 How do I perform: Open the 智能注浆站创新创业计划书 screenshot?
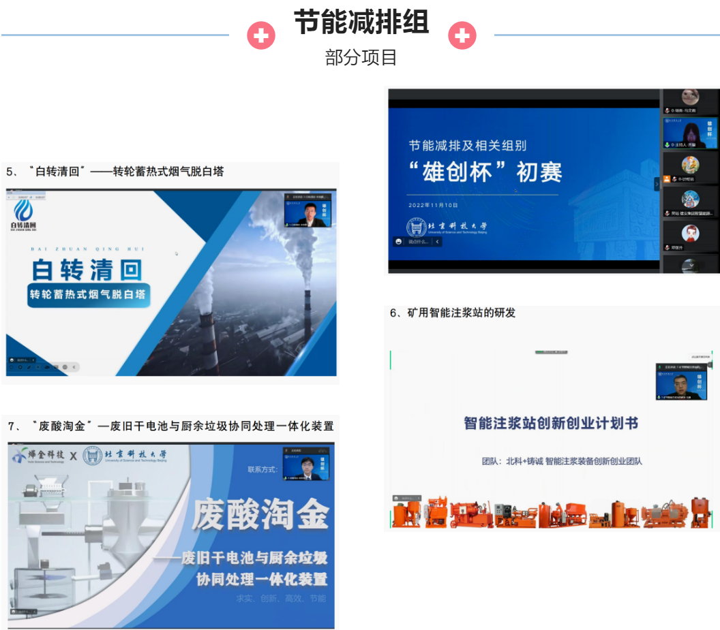[551, 436]
